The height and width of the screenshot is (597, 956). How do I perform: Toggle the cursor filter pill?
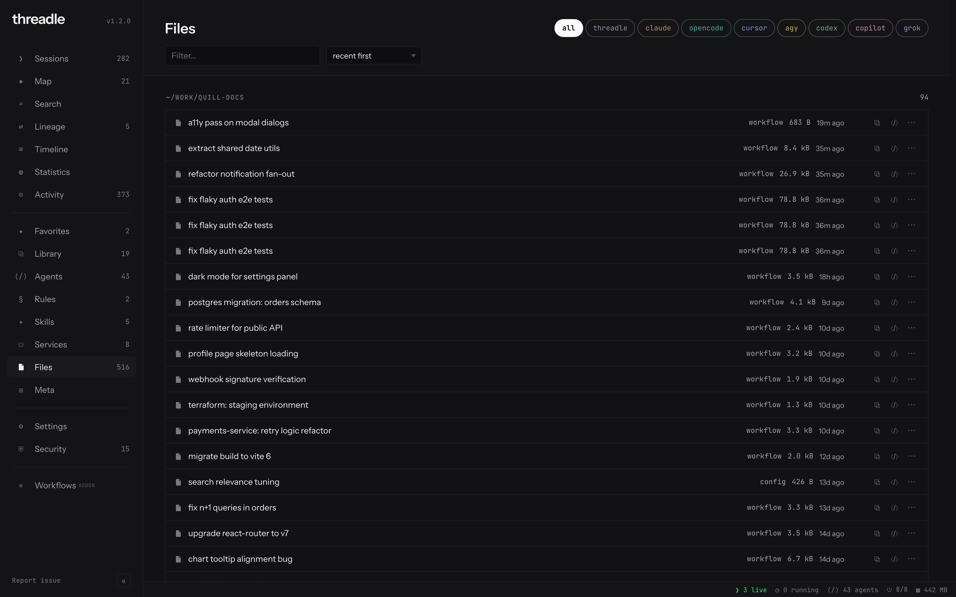(x=754, y=28)
